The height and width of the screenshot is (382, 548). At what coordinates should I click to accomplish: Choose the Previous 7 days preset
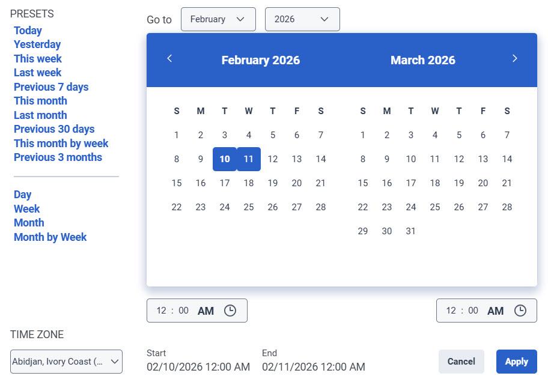51,86
